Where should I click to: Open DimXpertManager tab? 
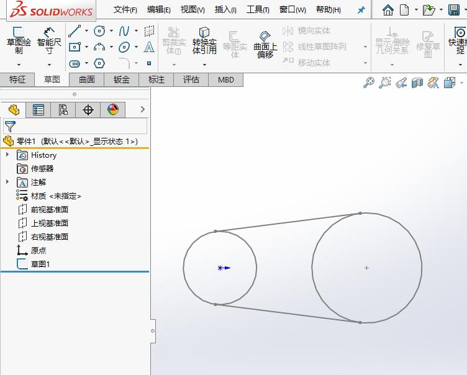88,110
